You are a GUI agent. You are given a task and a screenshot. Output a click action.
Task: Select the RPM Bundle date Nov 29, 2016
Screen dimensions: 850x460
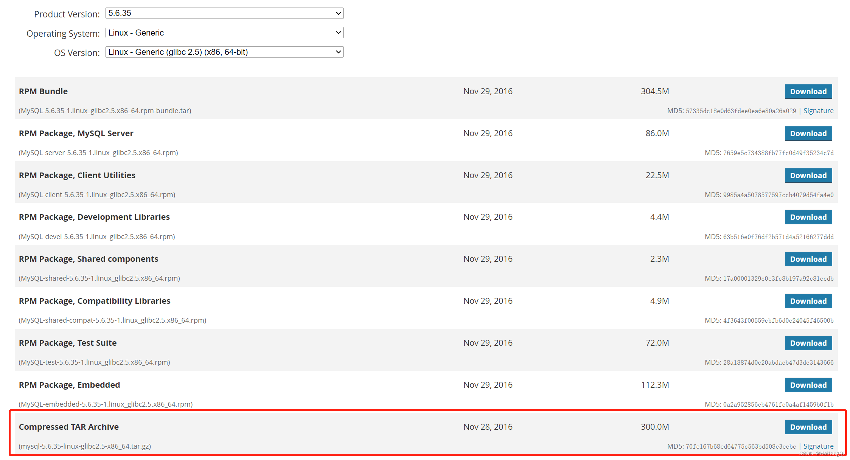pos(488,91)
